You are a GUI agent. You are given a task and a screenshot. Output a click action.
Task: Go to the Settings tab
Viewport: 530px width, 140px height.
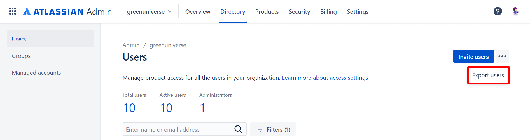[x=358, y=12]
